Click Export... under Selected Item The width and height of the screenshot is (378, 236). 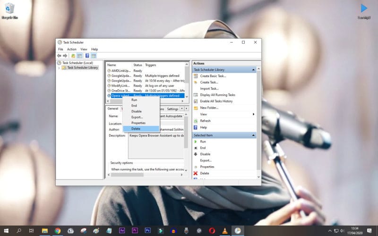206,160
